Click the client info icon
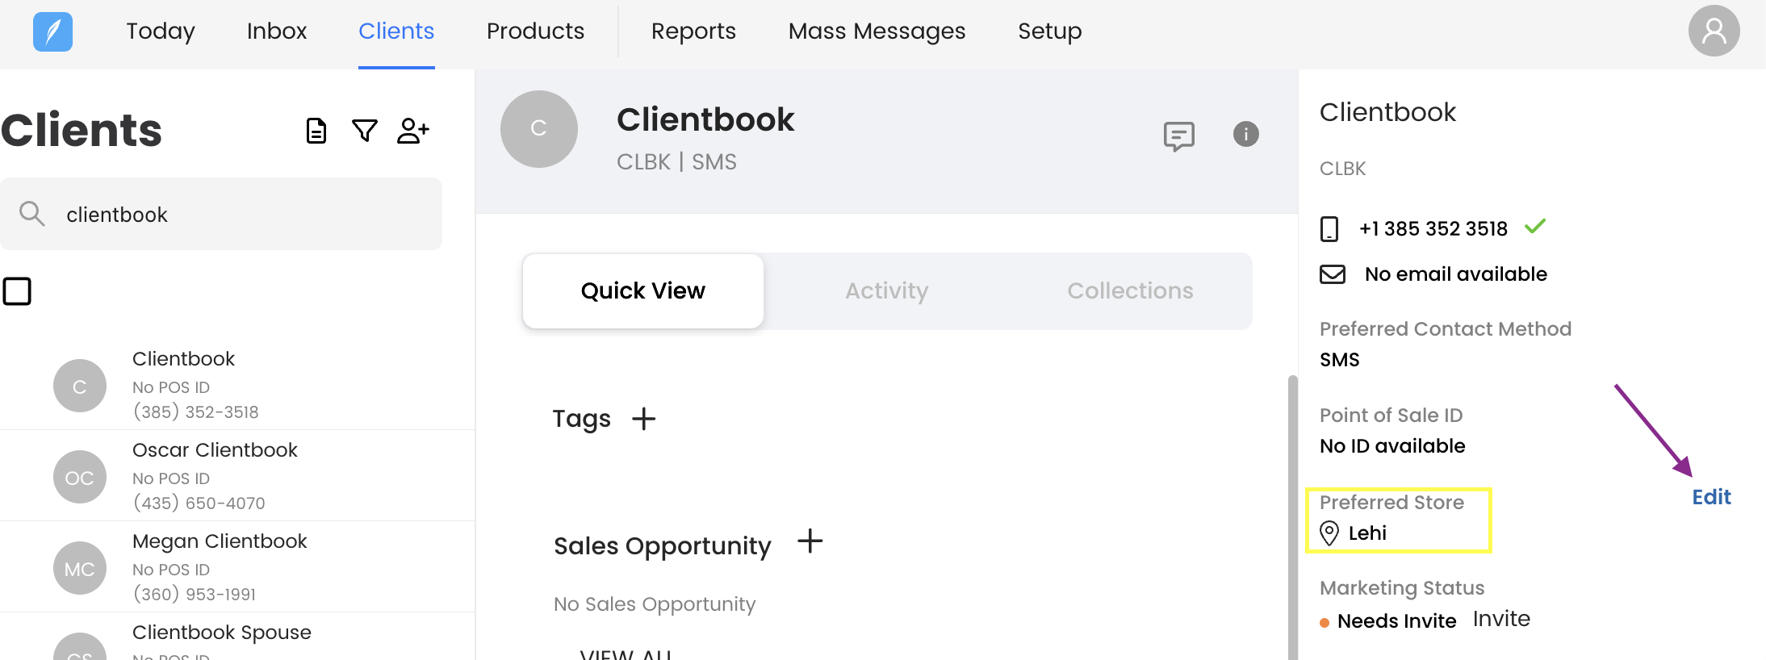Image resolution: width=1766 pixels, height=660 pixels. tap(1245, 134)
